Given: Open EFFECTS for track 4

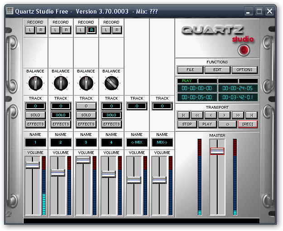Looking at the screenshot, I should pos(111,124).
